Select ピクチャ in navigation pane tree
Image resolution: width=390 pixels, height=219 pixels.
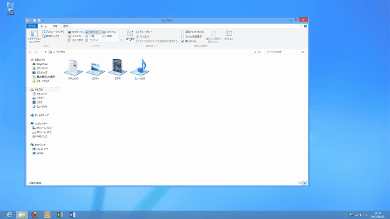tap(38, 98)
